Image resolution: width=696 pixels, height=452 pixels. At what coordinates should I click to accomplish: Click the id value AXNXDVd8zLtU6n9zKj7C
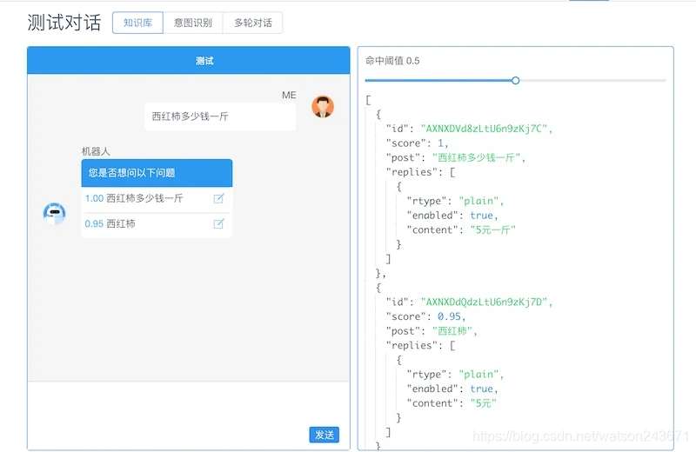coord(484,129)
